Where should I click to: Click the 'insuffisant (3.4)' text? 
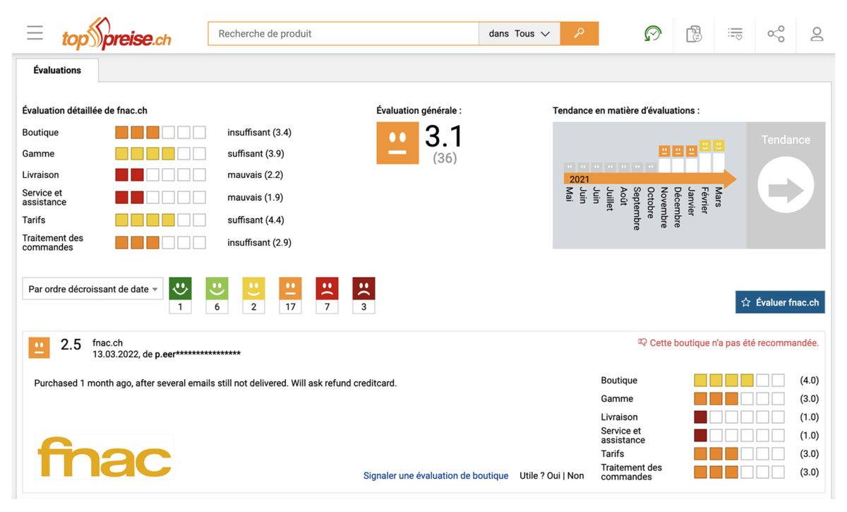[259, 132]
